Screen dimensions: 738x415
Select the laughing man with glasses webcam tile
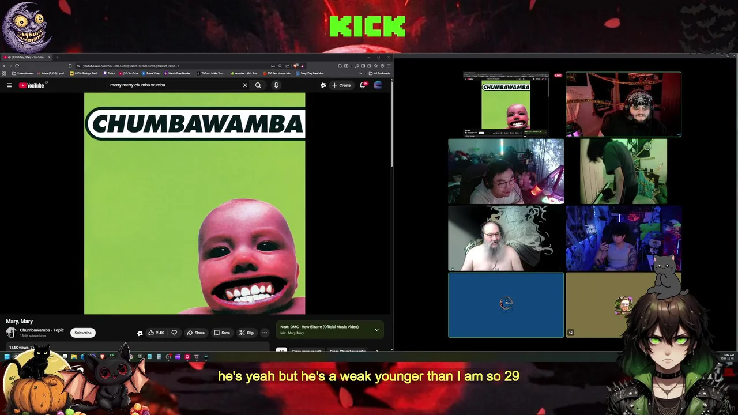coord(506,171)
